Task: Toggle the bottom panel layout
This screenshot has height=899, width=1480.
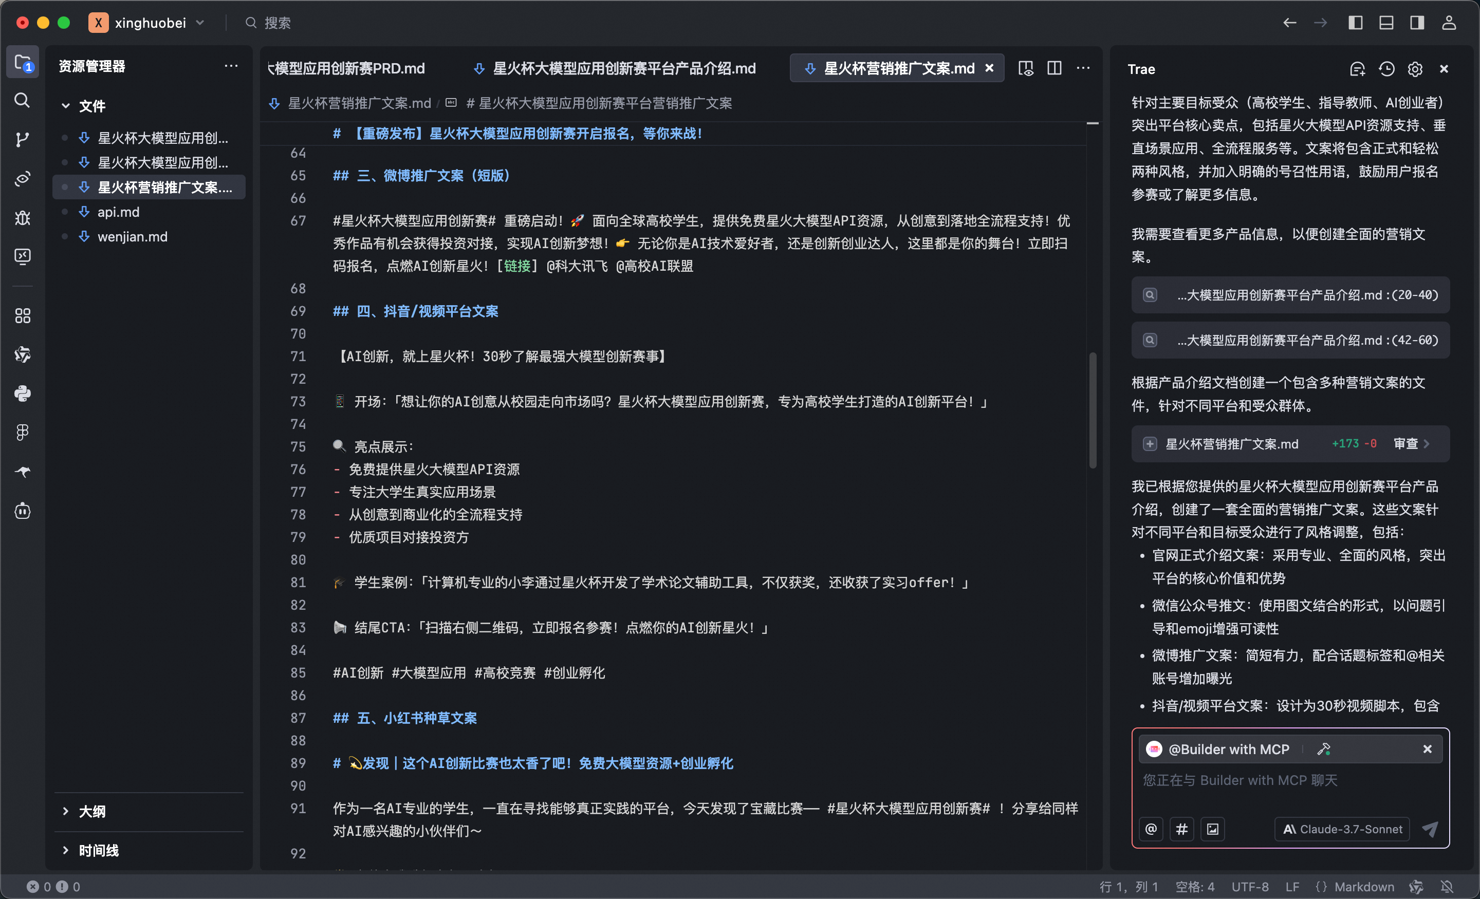Action: point(1386,23)
